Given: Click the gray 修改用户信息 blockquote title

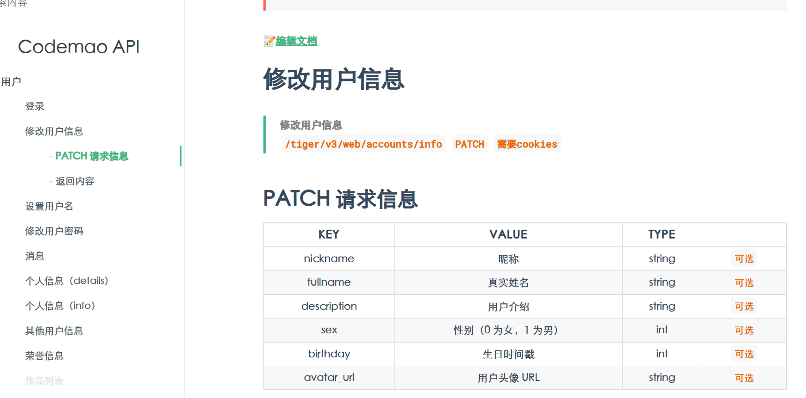Looking at the screenshot, I should point(311,125).
